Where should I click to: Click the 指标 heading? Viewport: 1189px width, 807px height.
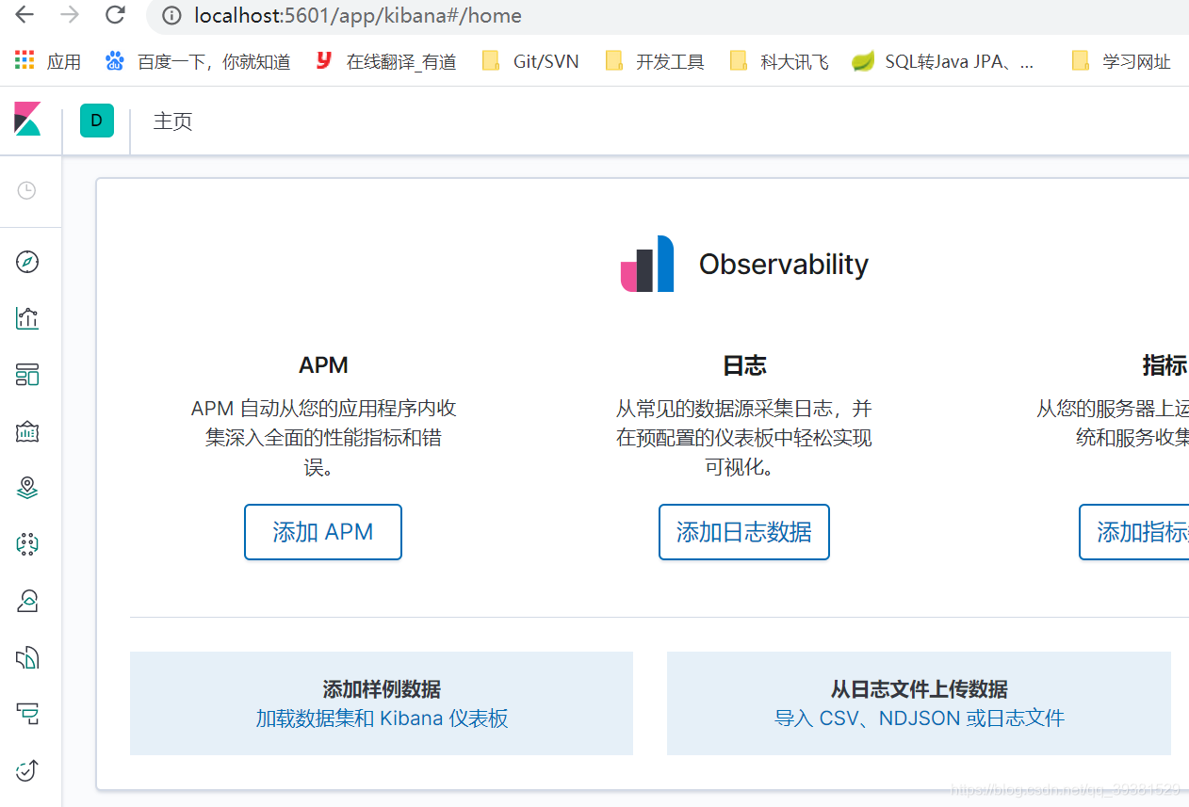click(x=1165, y=365)
